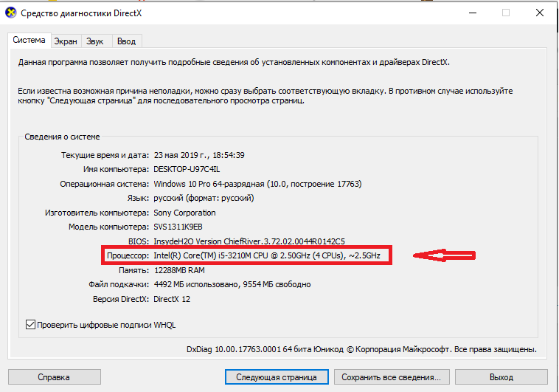Click page file value 4492 МБ использовано
Image resolution: width=559 pixels, height=392 pixels.
click(x=232, y=284)
